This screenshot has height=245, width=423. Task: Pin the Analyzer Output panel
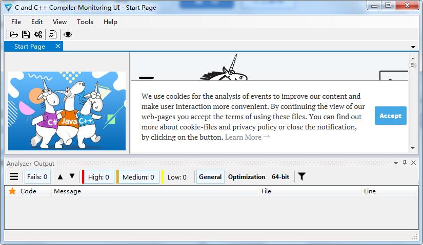pyautogui.click(x=405, y=163)
